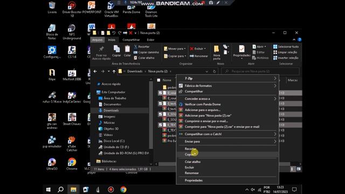The width and height of the screenshot is (345, 194).
Task: Uncheck the 0_sou file row checkbox
Action: (160, 93)
